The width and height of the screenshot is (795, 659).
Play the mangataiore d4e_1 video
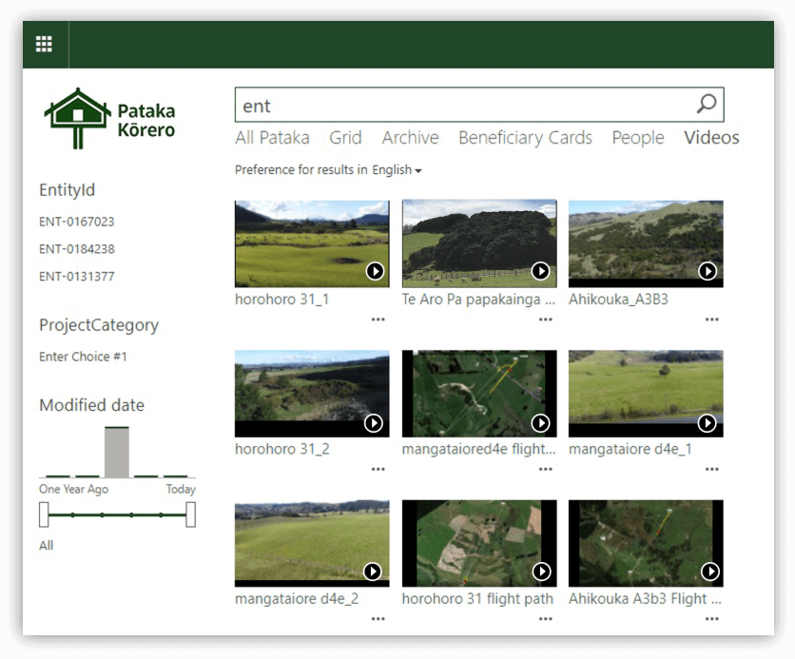(x=707, y=423)
